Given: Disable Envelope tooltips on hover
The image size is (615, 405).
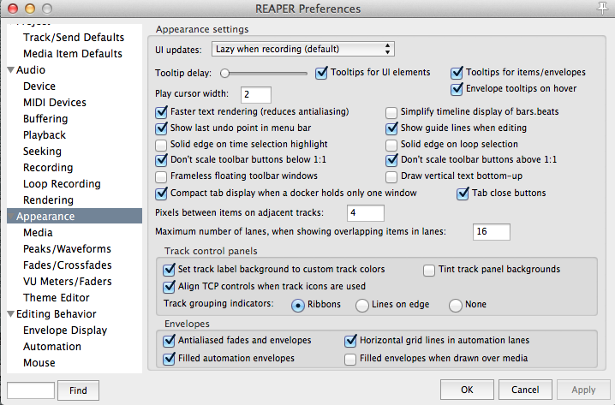Looking at the screenshot, I should pos(457,88).
